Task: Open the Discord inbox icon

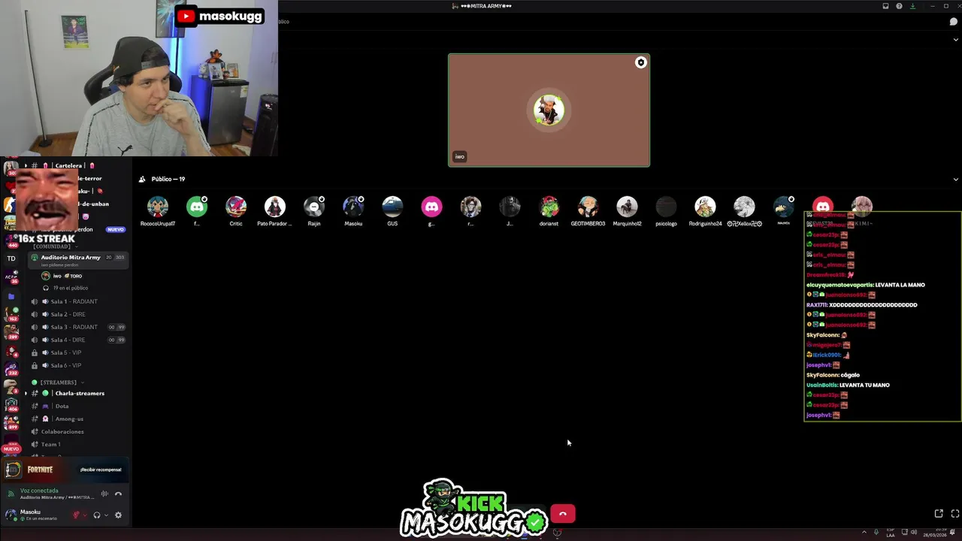Action: [x=885, y=6]
